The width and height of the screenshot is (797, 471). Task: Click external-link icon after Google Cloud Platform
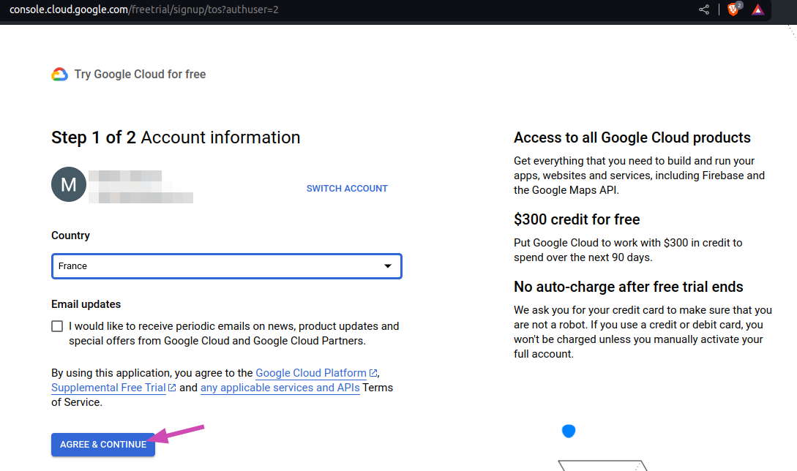point(373,373)
